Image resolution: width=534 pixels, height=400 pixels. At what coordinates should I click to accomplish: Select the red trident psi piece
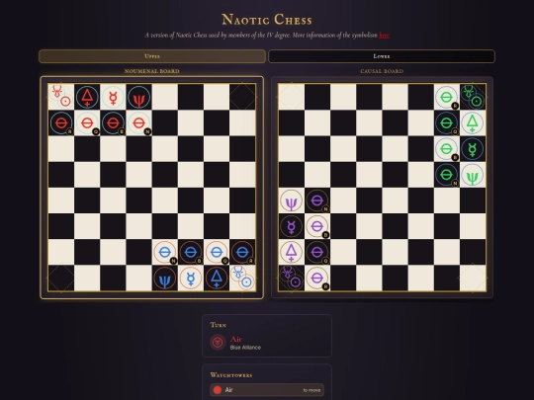point(139,97)
